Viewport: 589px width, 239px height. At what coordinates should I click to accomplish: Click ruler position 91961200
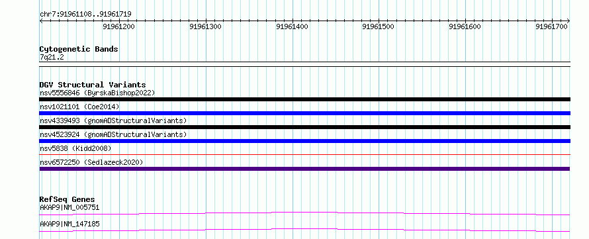coord(119,26)
